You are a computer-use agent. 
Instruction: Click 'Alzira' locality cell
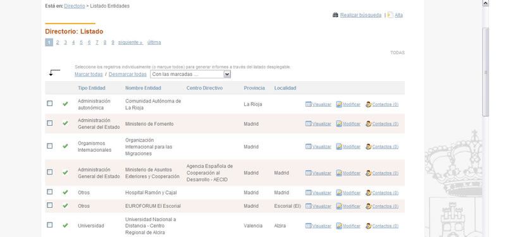(280, 226)
